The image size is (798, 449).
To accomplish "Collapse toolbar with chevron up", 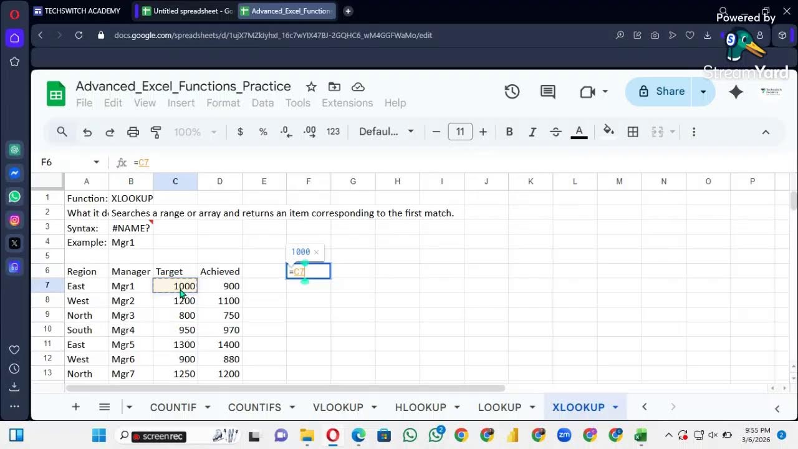I will [766, 132].
